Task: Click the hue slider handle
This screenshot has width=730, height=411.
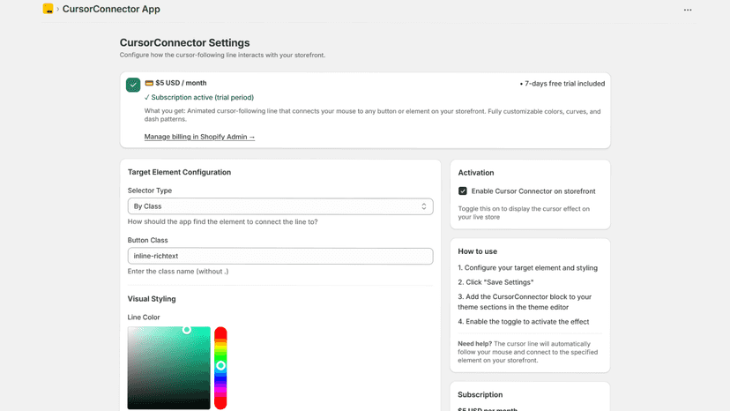Action: click(x=220, y=366)
